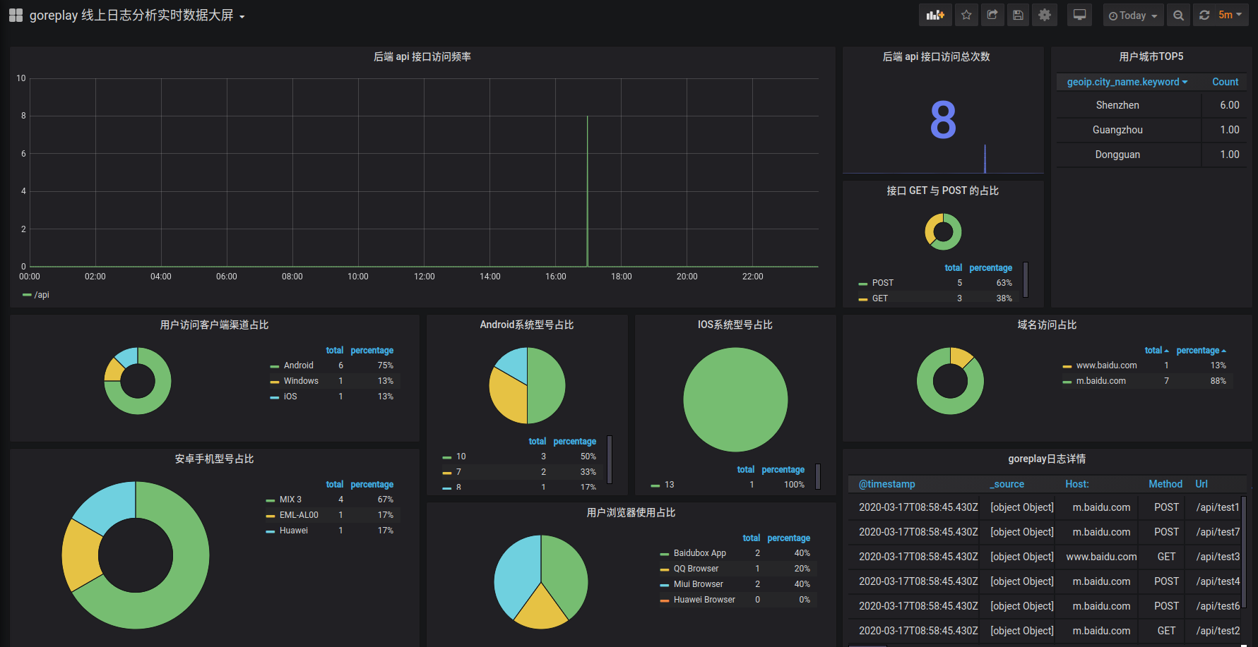This screenshot has width=1258, height=647.
Task: Select the Guangzhou city cell
Action: tap(1129, 130)
